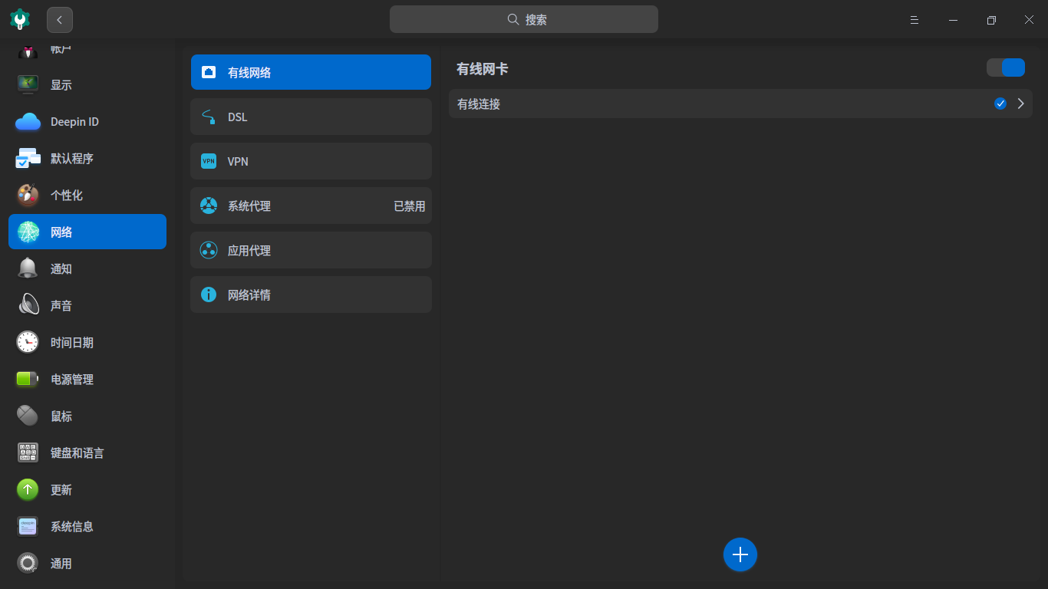The width and height of the screenshot is (1048, 589).
Task: Select the 有线网络 menu item
Action: click(x=311, y=72)
